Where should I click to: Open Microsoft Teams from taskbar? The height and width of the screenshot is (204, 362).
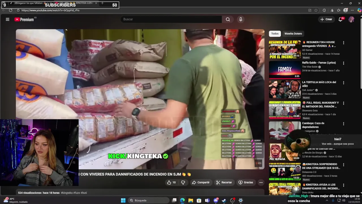[x=207, y=200]
